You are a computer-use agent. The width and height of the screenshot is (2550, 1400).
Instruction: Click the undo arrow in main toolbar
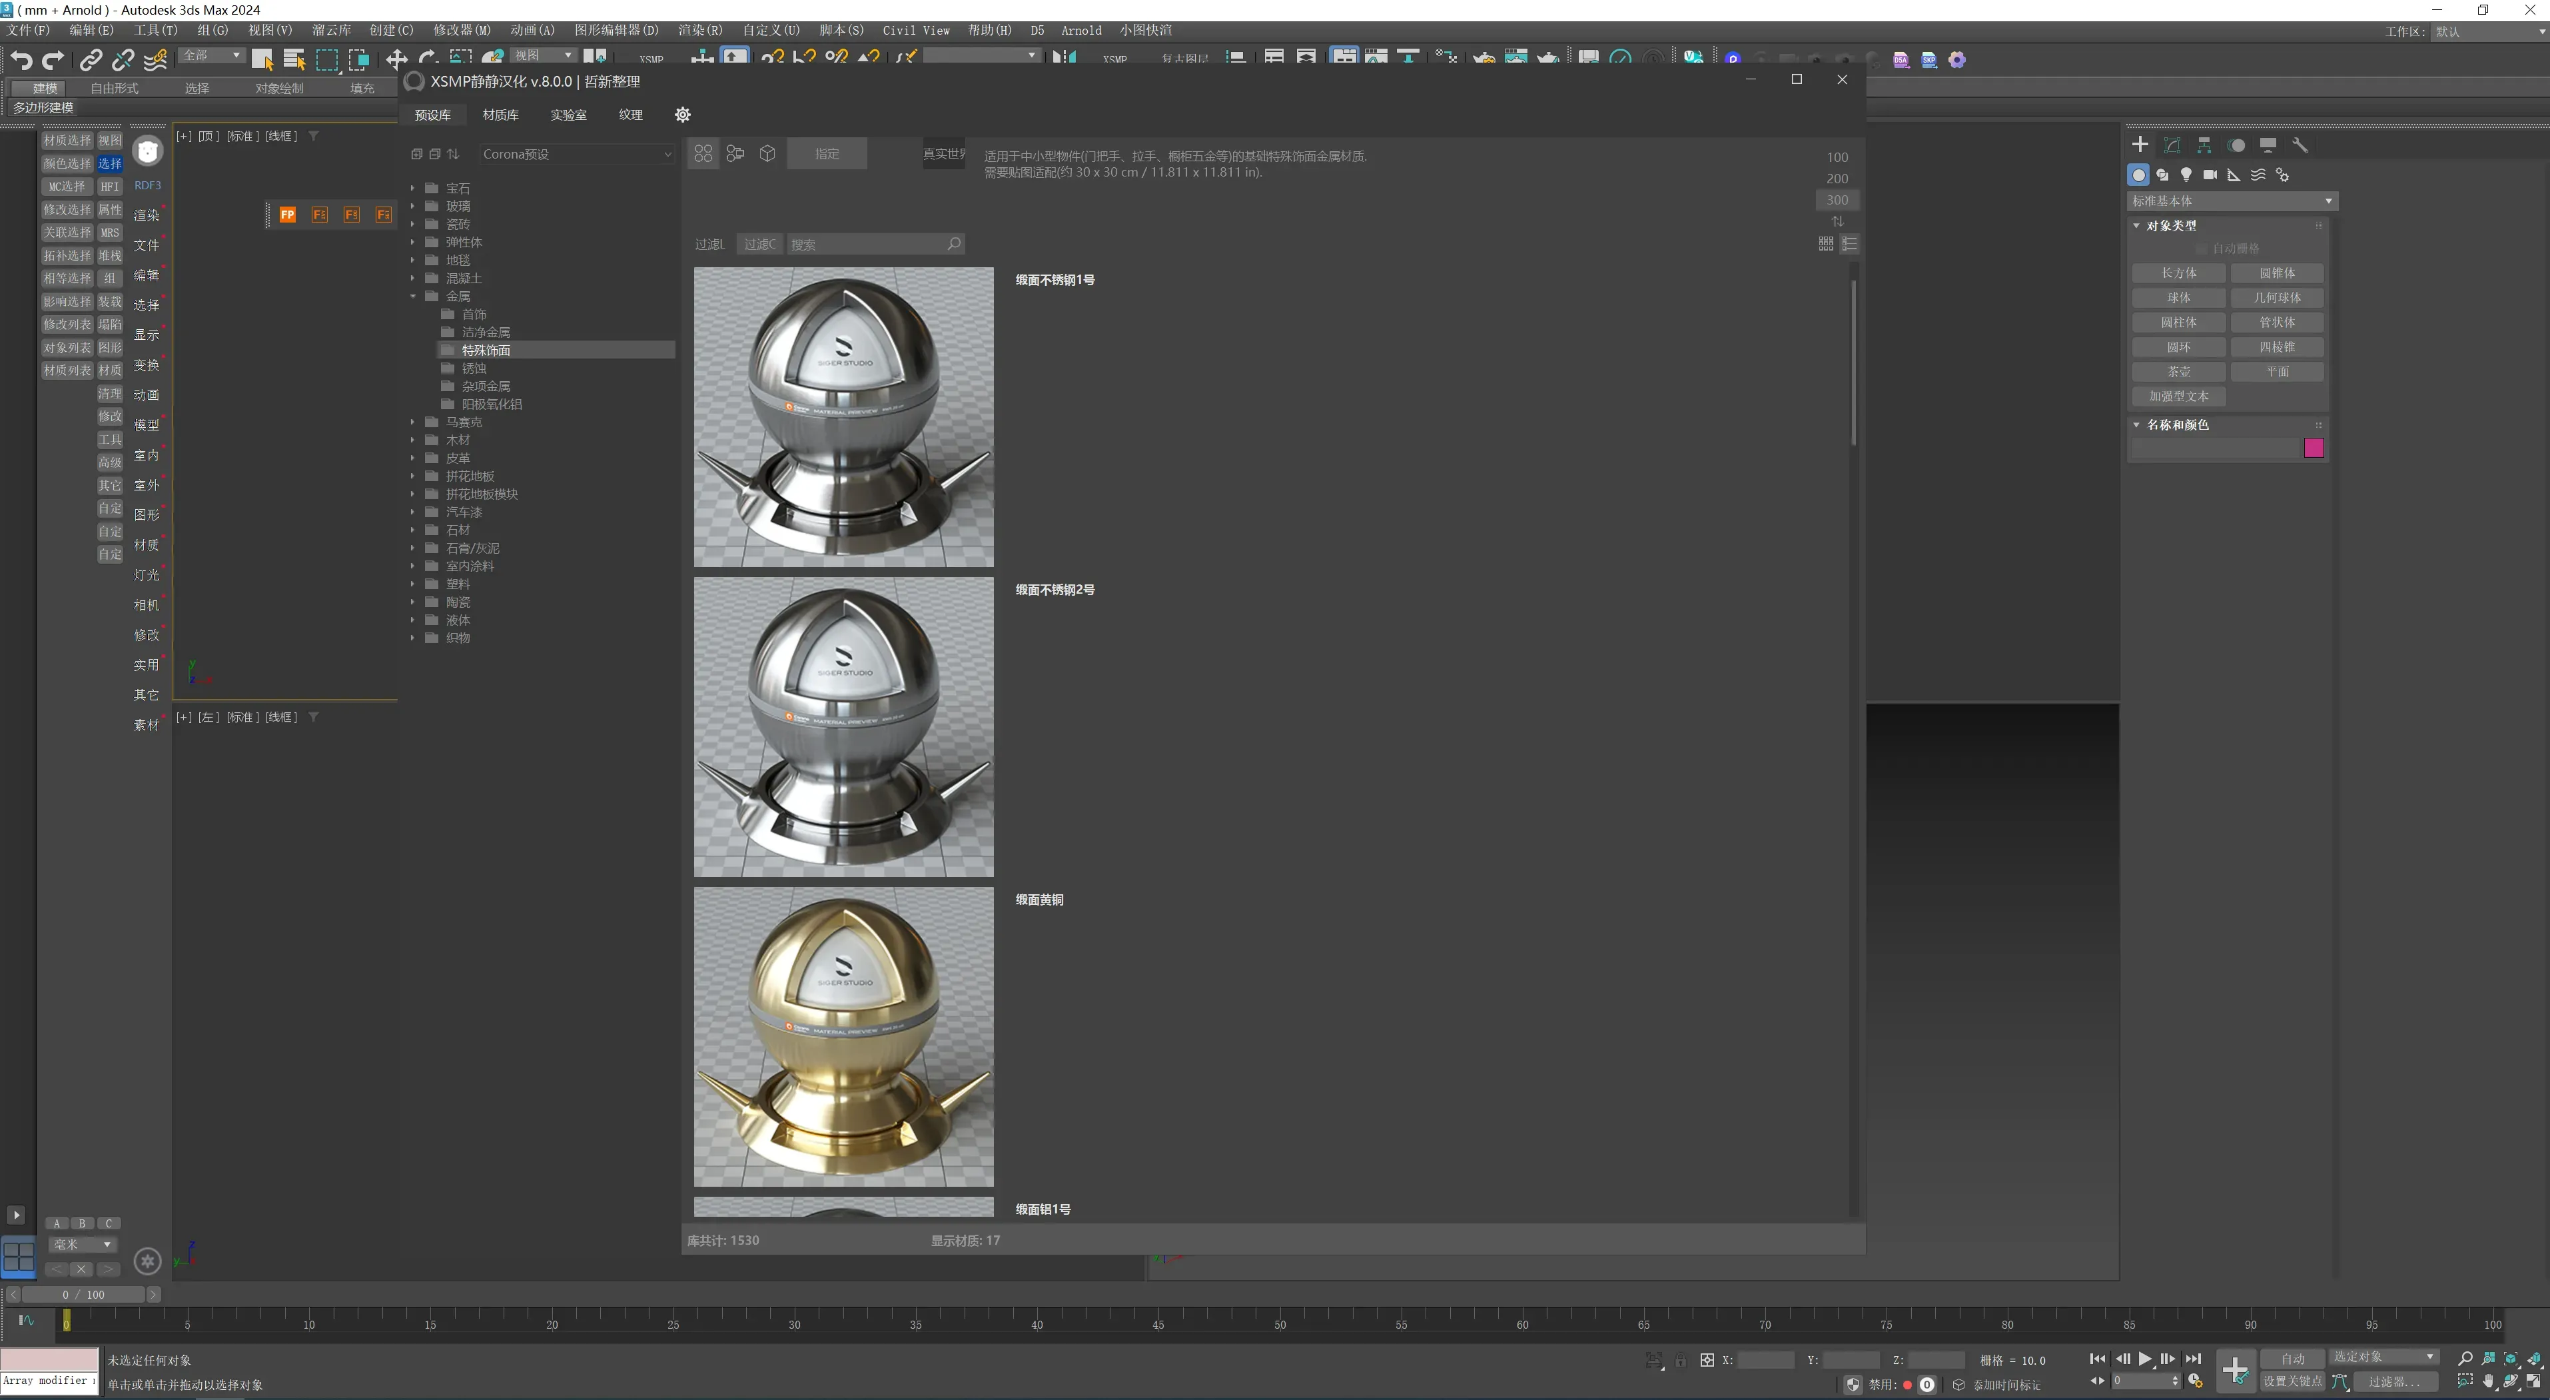click(22, 59)
